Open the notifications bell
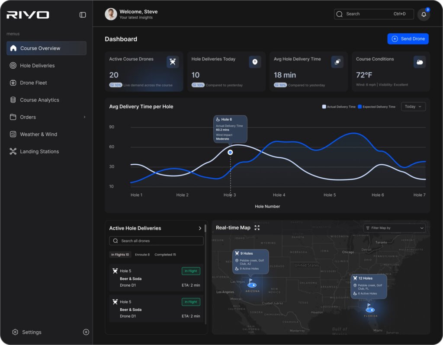 coord(424,14)
